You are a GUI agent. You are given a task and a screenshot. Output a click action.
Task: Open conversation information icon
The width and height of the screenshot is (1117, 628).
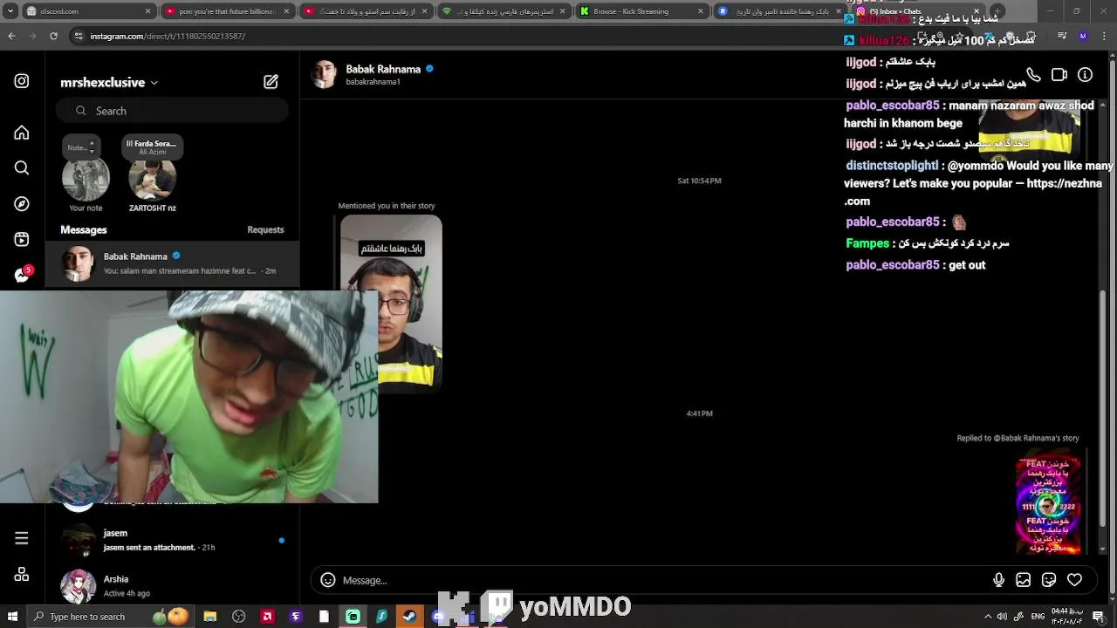coord(1085,75)
